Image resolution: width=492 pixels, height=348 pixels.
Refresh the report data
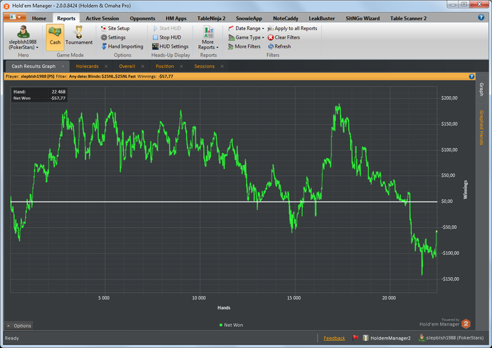[278, 46]
